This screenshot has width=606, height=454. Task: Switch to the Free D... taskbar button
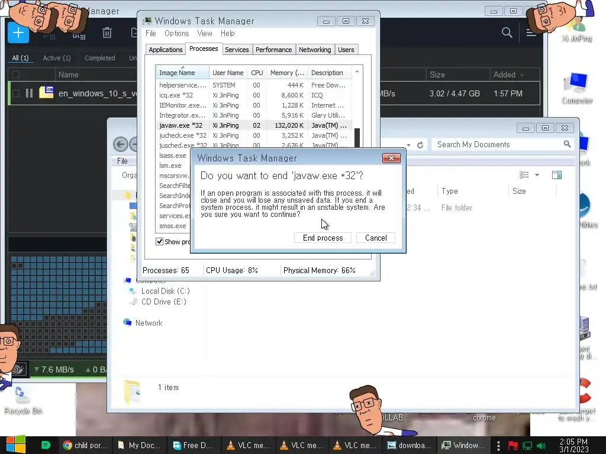(193, 445)
